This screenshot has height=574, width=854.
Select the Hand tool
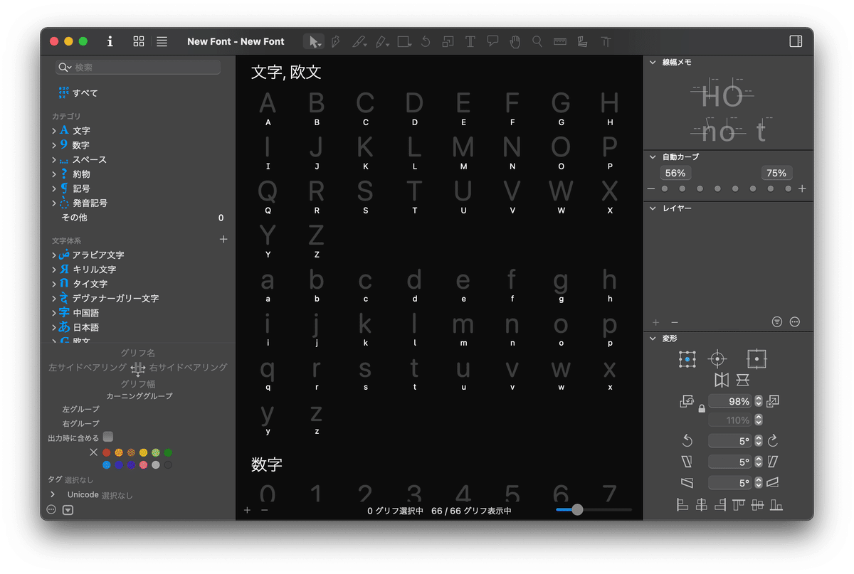point(515,41)
